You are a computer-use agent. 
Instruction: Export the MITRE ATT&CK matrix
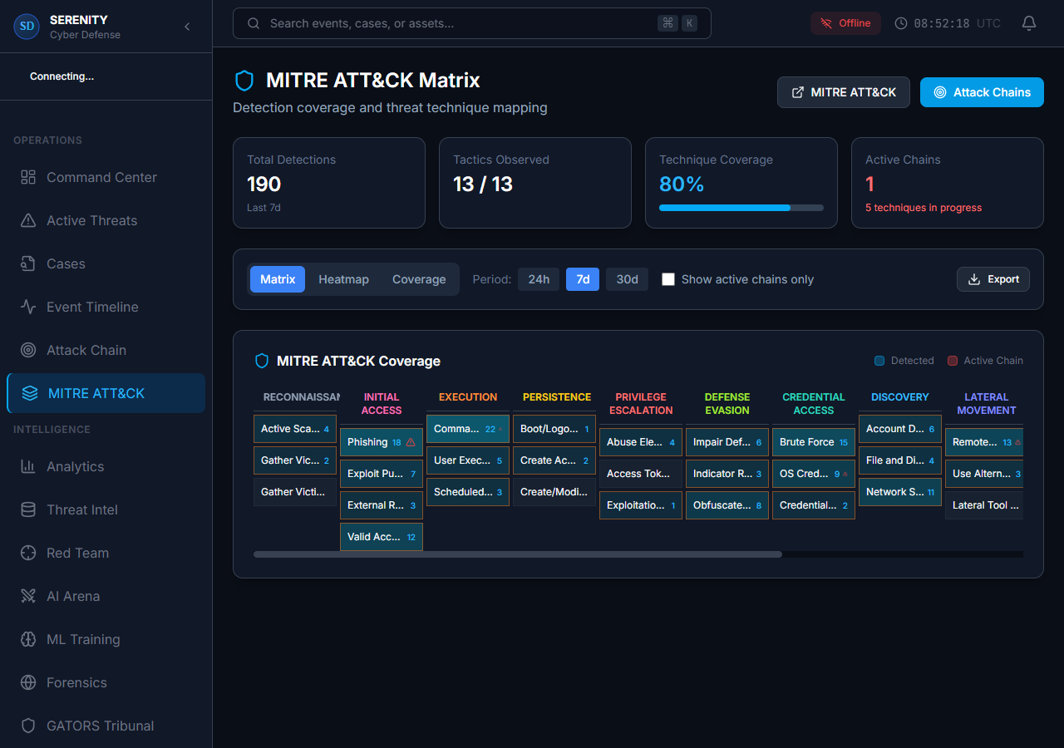[x=993, y=279]
